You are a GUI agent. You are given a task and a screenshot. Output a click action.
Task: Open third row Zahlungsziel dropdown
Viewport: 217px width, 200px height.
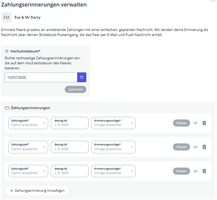pyautogui.click(x=28, y=171)
